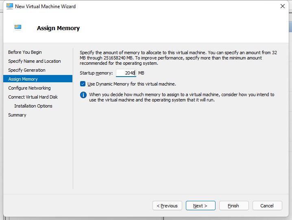Click the Startup memory label
Screen dimensions: 292x220
(x=96, y=73)
